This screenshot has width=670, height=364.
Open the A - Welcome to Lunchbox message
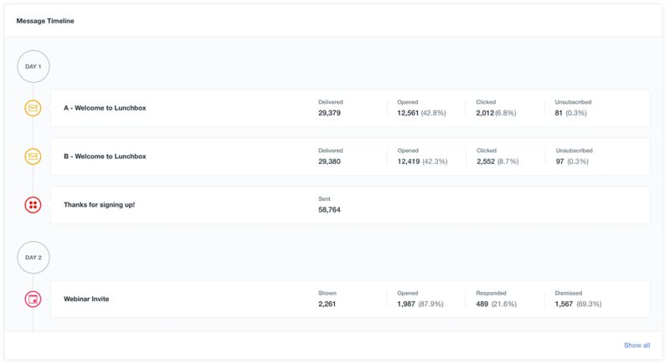click(x=105, y=108)
